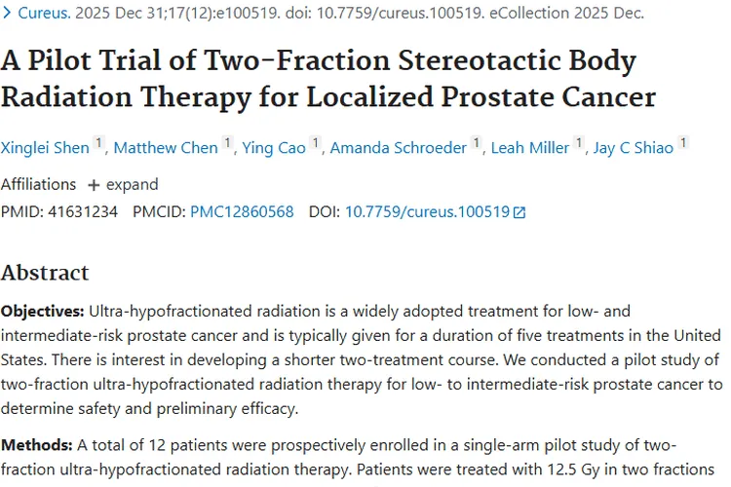731x487 pixels.
Task: Click affiliation superscript after Matthew Chen
Action: (x=228, y=144)
